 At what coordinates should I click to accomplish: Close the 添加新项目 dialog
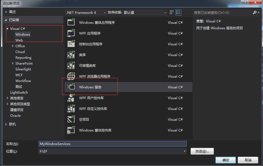[x=255, y=2]
